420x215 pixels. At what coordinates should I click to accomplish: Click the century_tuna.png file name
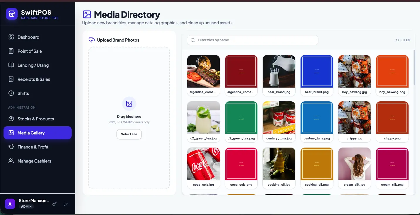tap(317, 138)
